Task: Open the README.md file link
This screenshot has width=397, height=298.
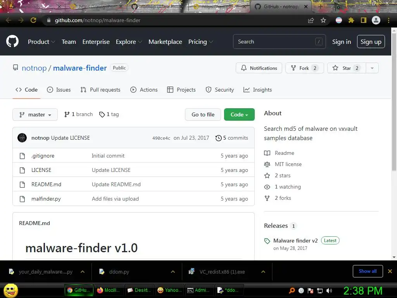Action: point(47,184)
